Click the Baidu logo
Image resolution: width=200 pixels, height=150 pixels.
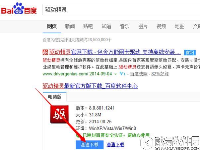point(19,8)
